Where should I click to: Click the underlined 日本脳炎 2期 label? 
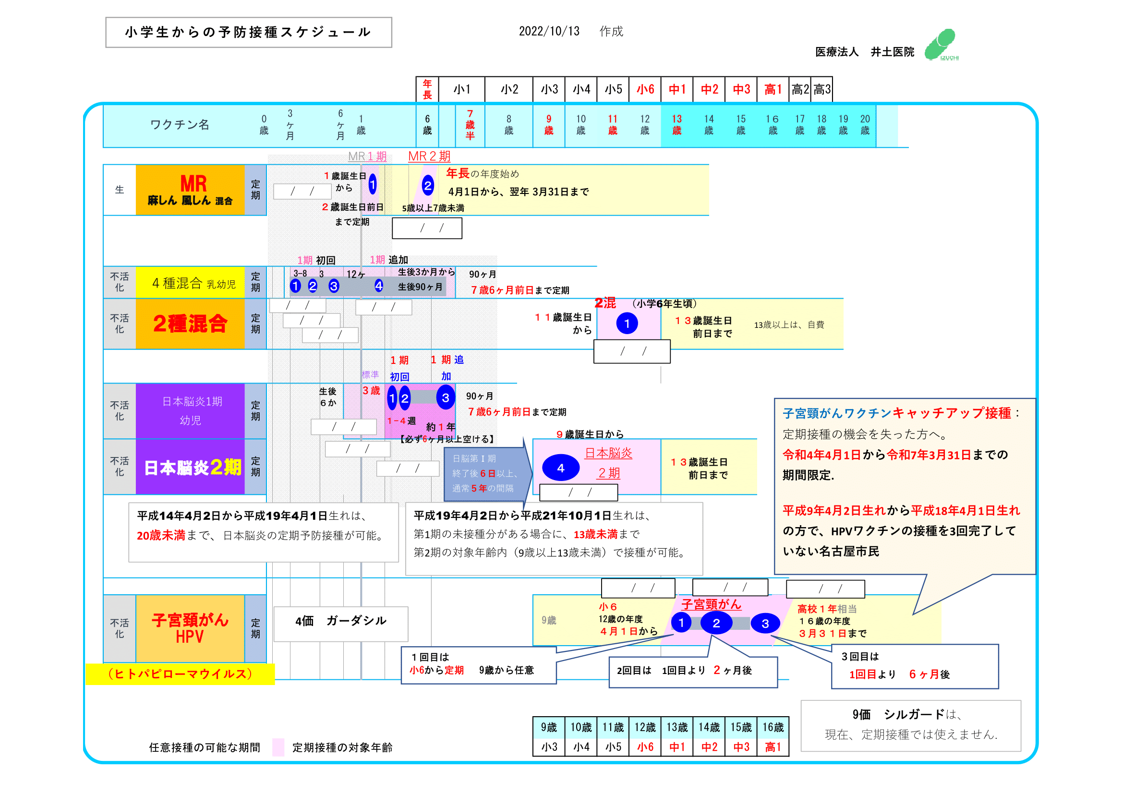click(609, 462)
